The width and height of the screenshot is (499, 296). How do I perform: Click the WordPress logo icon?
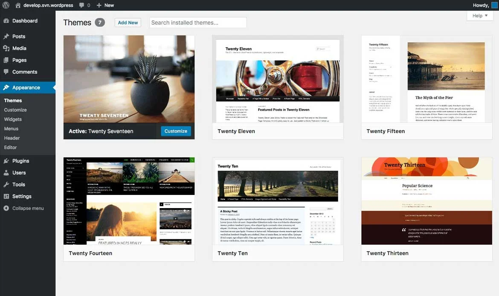coord(6,5)
